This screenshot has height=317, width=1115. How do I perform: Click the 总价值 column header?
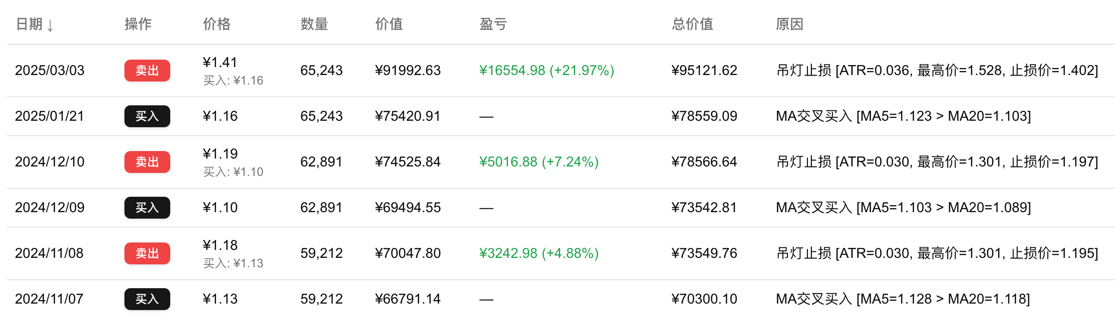coord(692,24)
